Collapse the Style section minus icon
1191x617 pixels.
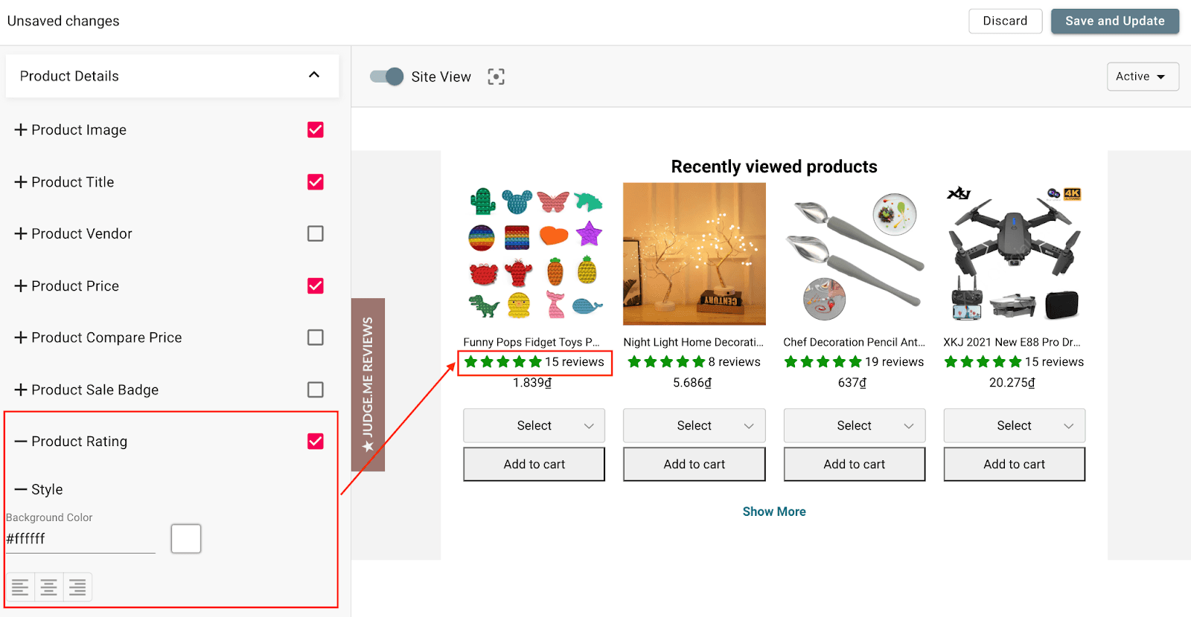21,490
